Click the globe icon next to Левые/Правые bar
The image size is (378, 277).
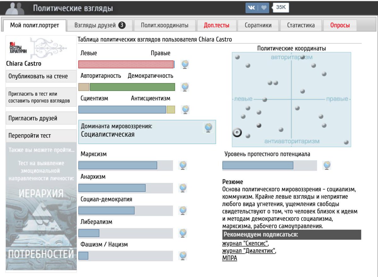pos(185,65)
